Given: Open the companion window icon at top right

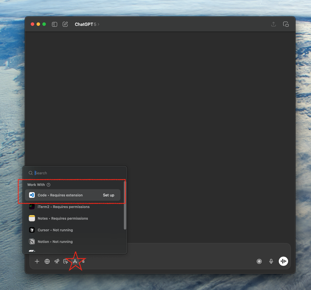Looking at the screenshot, I should [286, 24].
